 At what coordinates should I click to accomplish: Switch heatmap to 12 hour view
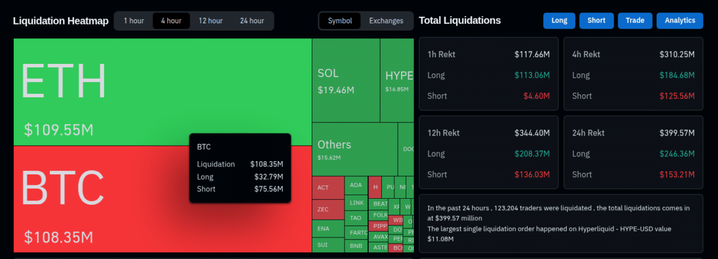[x=211, y=21]
